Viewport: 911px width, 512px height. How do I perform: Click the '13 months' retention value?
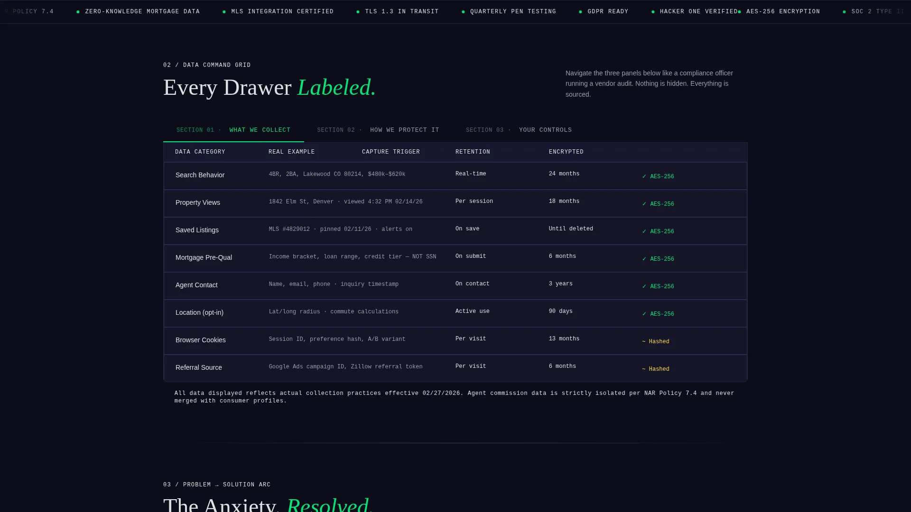coord(564,339)
